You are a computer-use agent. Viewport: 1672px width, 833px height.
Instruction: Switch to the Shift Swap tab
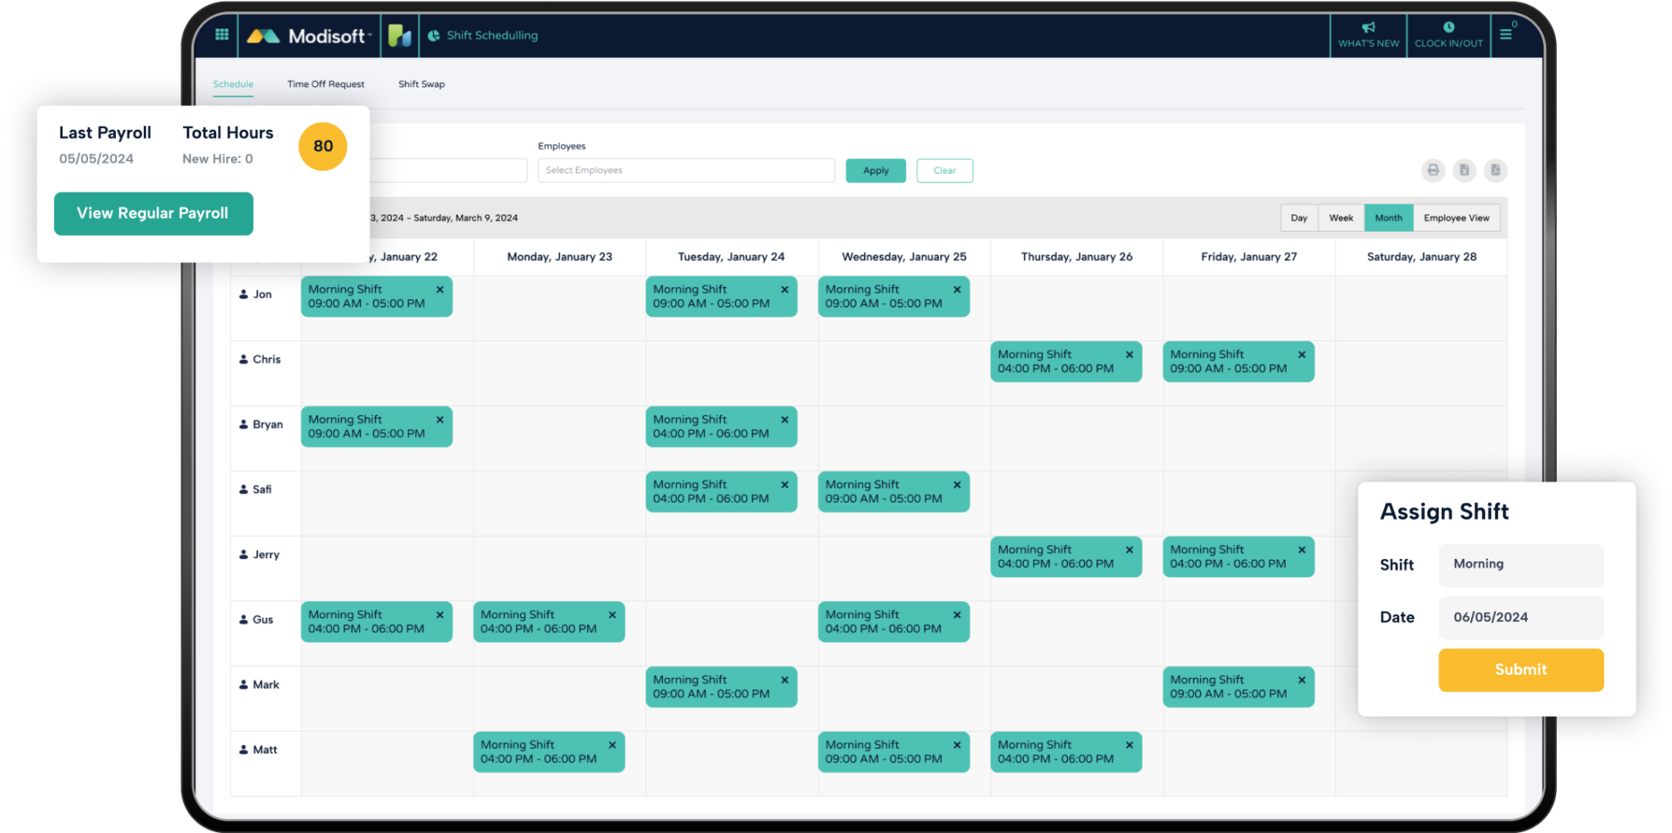point(421,84)
